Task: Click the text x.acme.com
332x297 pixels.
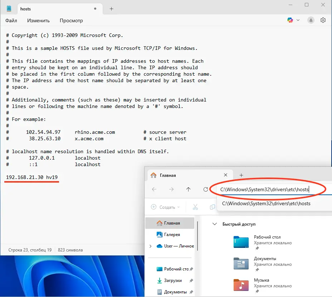Action: click(x=89, y=138)
